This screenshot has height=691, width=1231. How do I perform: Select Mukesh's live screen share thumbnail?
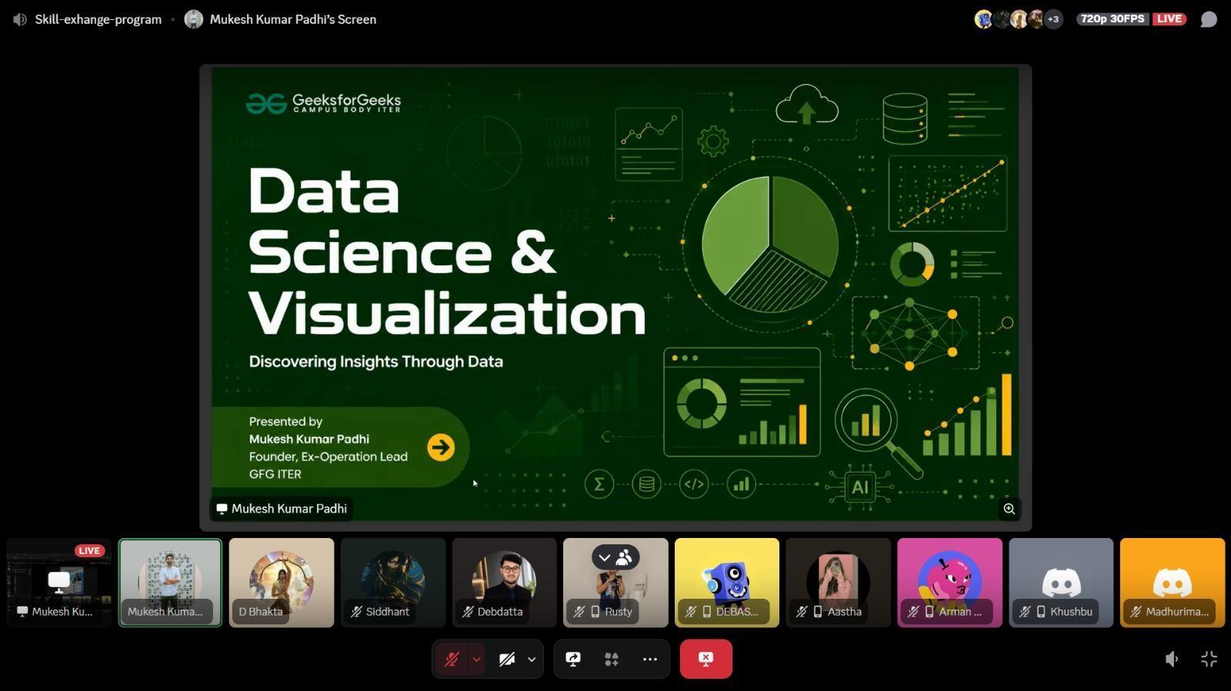tap(59, 583)
